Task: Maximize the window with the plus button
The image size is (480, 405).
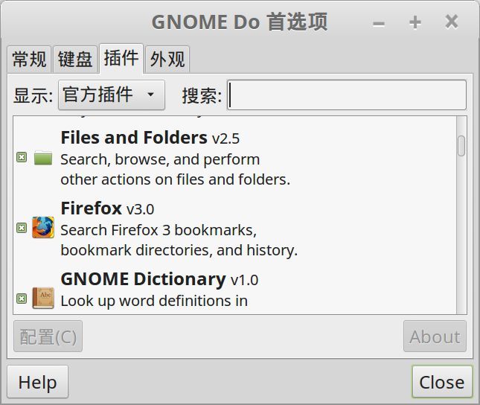Action: (415, 22)
